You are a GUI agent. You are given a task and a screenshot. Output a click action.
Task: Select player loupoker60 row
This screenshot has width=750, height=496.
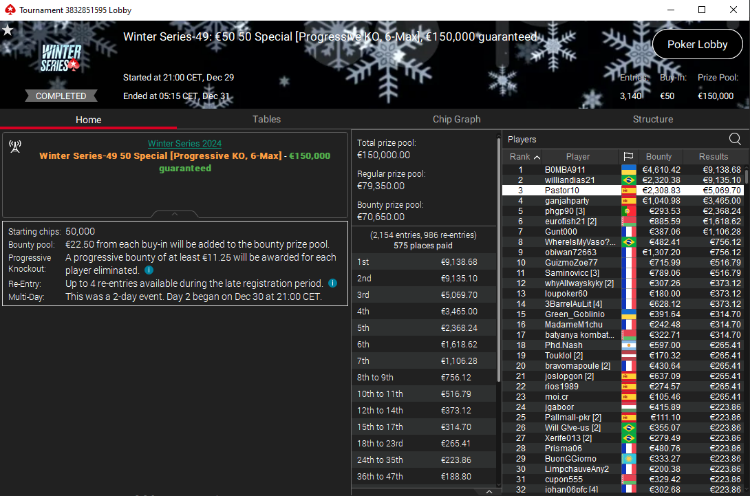tap(623, 294)
